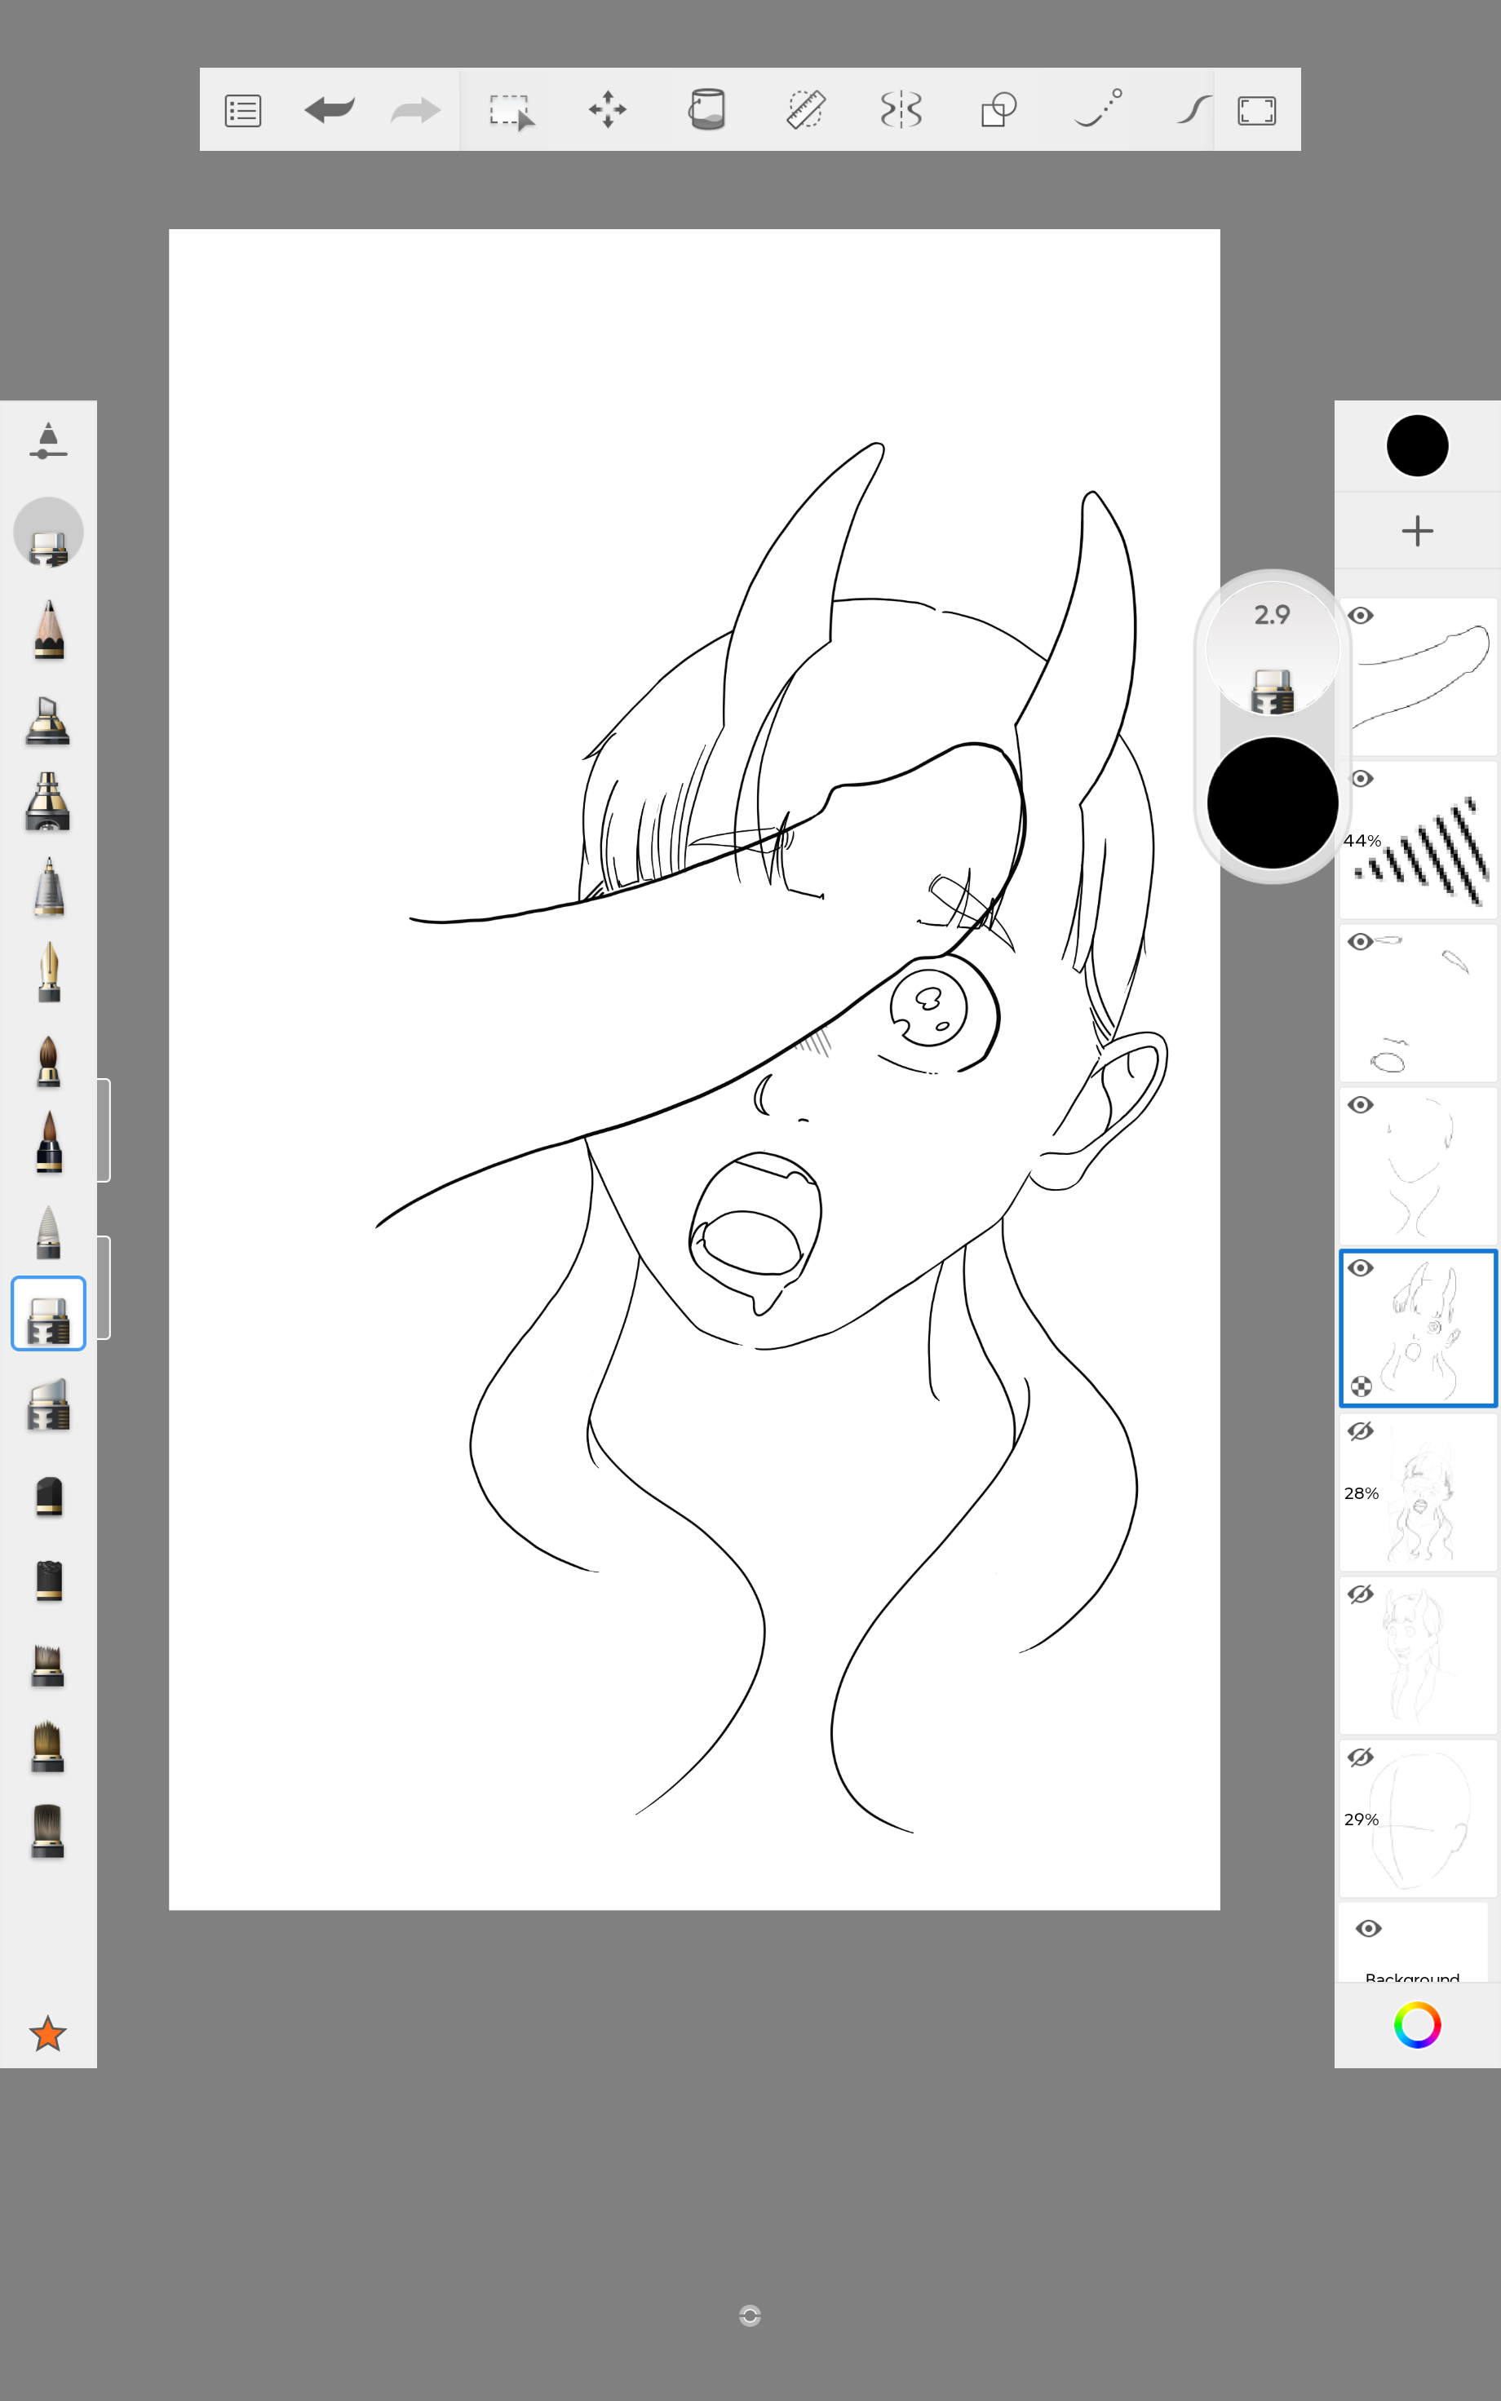
Task: Tap the large black color puck
Action: tap(1272, 803)
